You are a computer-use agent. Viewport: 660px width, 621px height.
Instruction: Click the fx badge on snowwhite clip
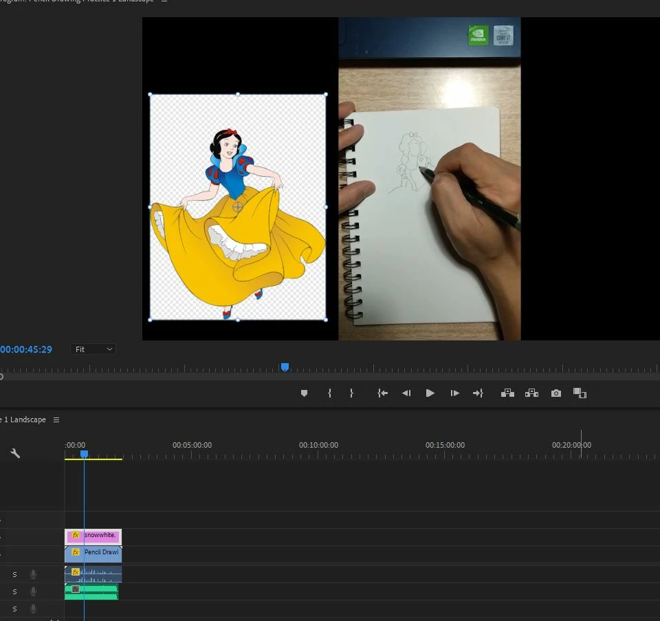[76, 535]
